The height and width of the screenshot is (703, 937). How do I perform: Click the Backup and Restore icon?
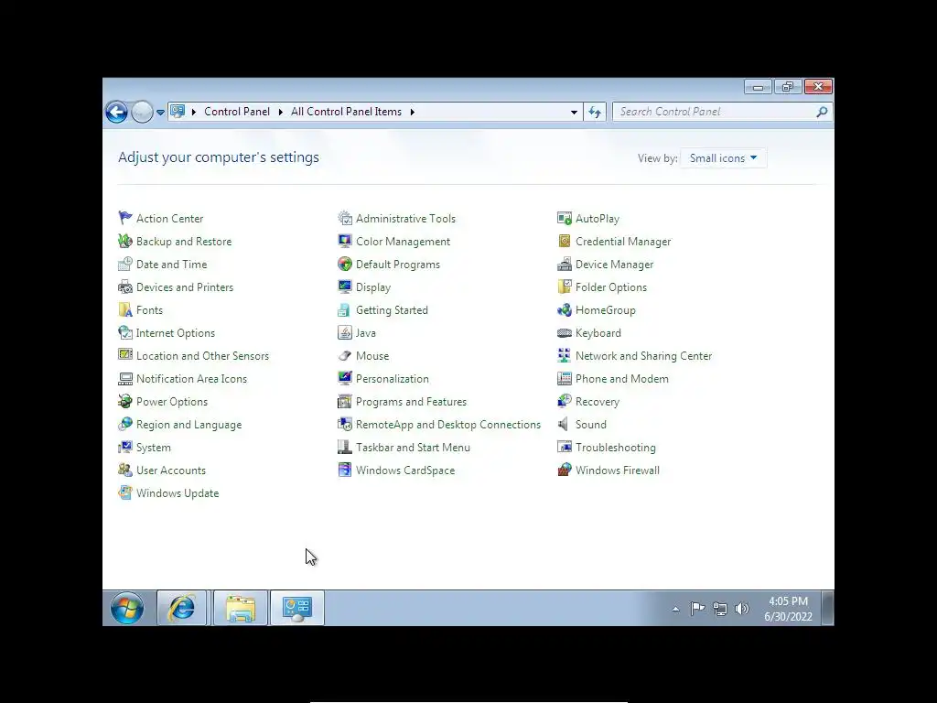click(x=124, y=241)
